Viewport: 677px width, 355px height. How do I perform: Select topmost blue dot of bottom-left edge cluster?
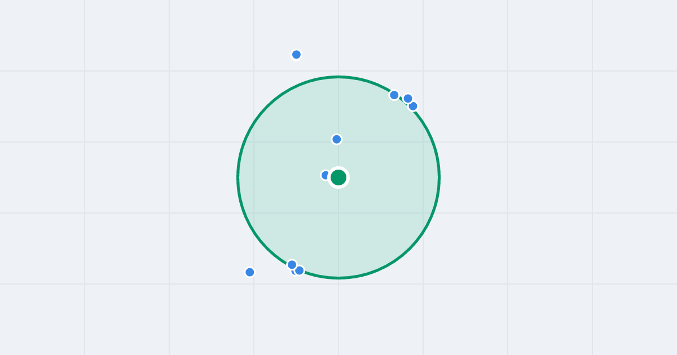[292, 265]
